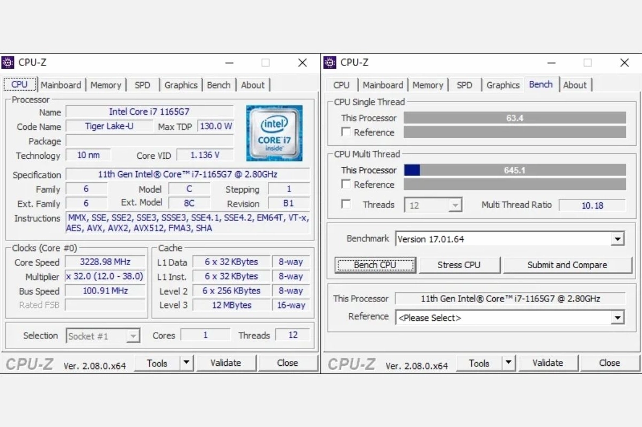Click the multi thread Reference score bar
This screenshot has width=642, height=427.
pos(515,184)
